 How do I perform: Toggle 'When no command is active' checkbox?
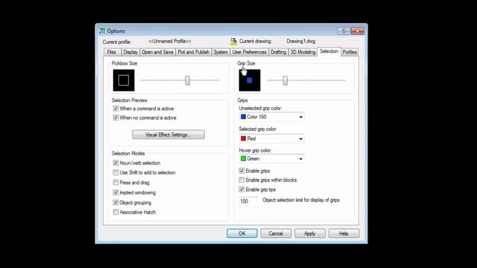pyautogui.click(x=116, y=118)
